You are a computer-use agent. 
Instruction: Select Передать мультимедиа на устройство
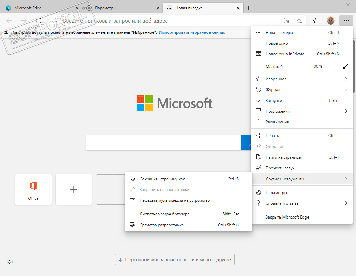pyautogui.click(x=189, y=200)
